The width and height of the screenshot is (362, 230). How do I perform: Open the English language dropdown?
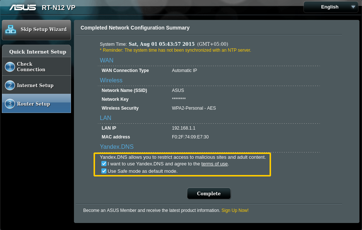coord(330,7)
